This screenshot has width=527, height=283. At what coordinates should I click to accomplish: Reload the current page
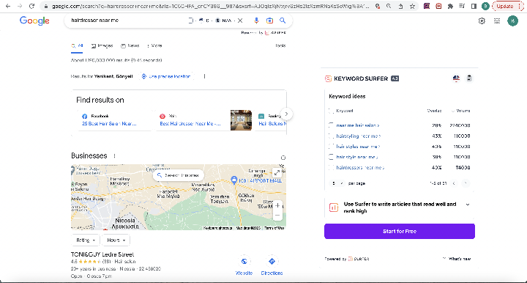(31, 6)
